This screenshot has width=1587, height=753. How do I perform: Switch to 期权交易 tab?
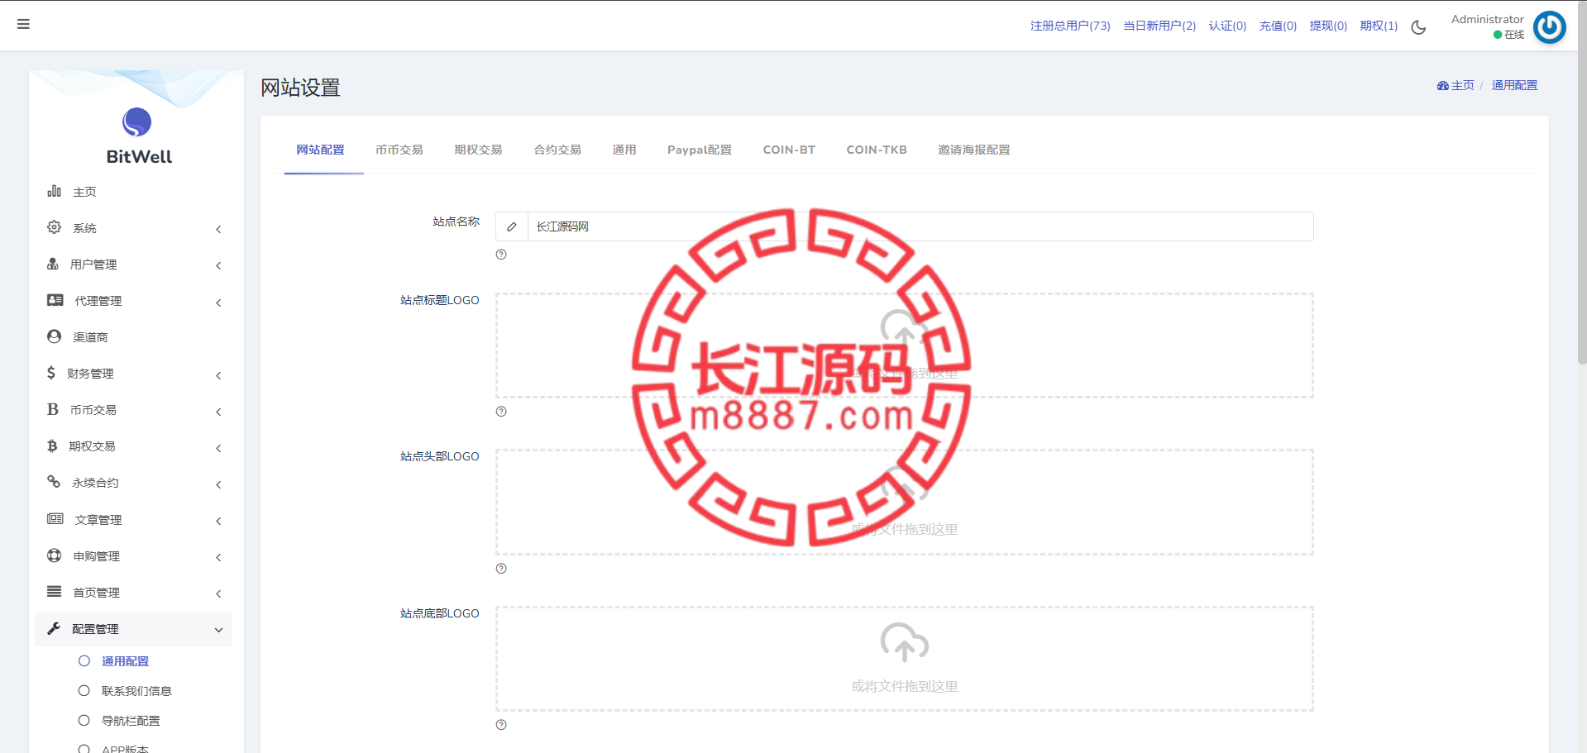[x=478, y=150]
